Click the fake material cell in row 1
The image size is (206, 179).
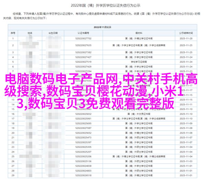(x=139, y=38)
